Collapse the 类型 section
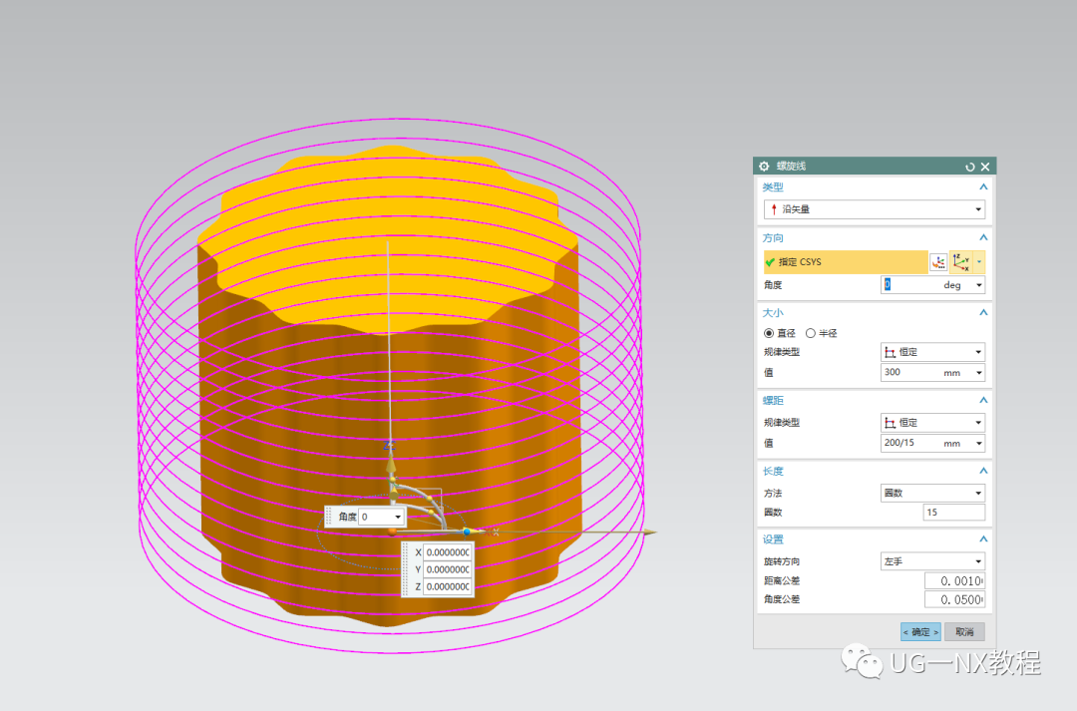 983,186
